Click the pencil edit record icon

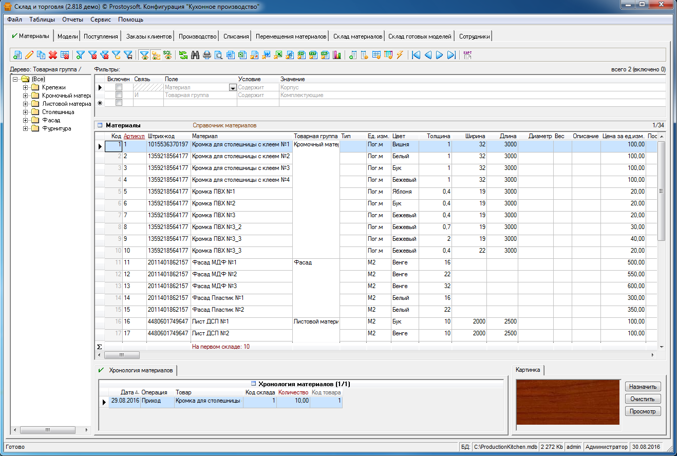[x=29, y=55]
